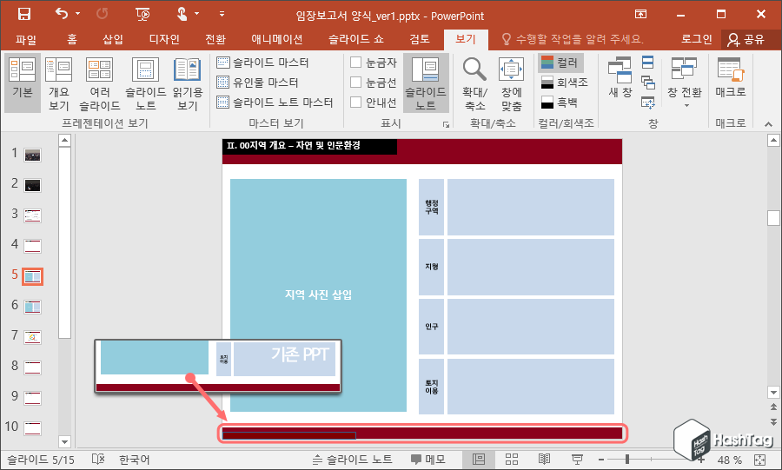Select slide 7 thumbnail
Screen dimensions: 782x470
[x=33, y=337]
